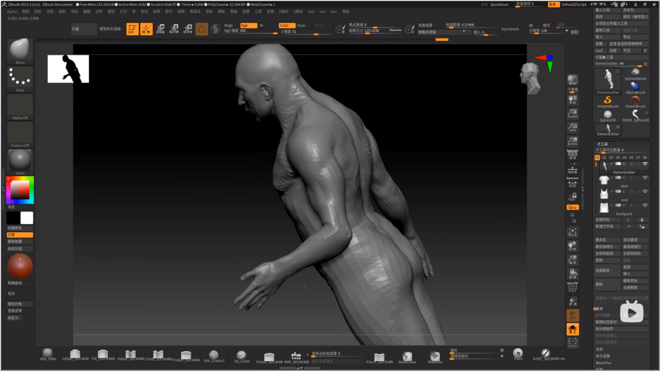Expand the 子工具 subtool panel header

[x=602, y=144]
